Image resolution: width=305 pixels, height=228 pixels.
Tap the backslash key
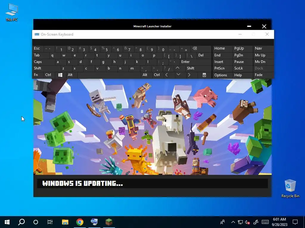[191, 56]
